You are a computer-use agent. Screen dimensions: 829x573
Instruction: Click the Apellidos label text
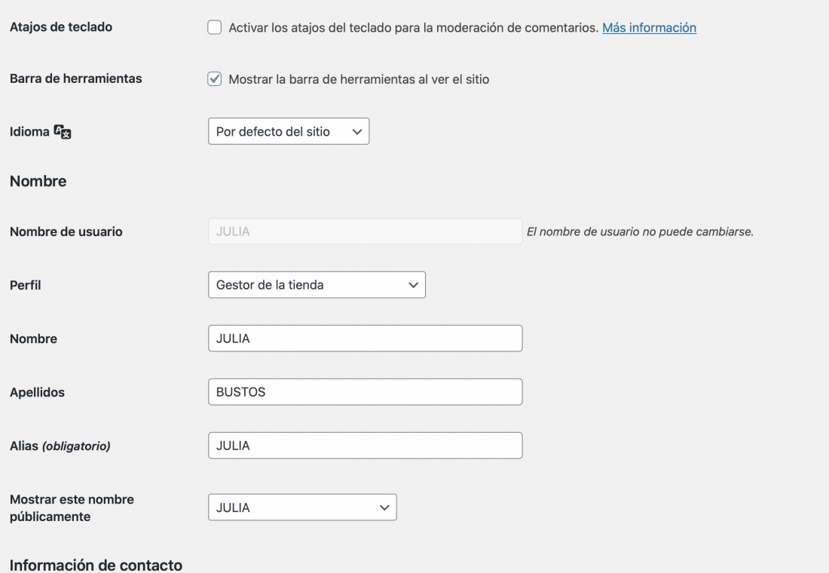[x=37, y=392]
